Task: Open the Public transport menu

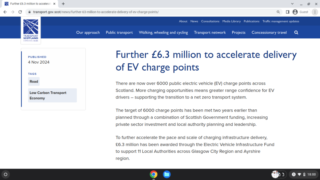Action: point(119,32)
